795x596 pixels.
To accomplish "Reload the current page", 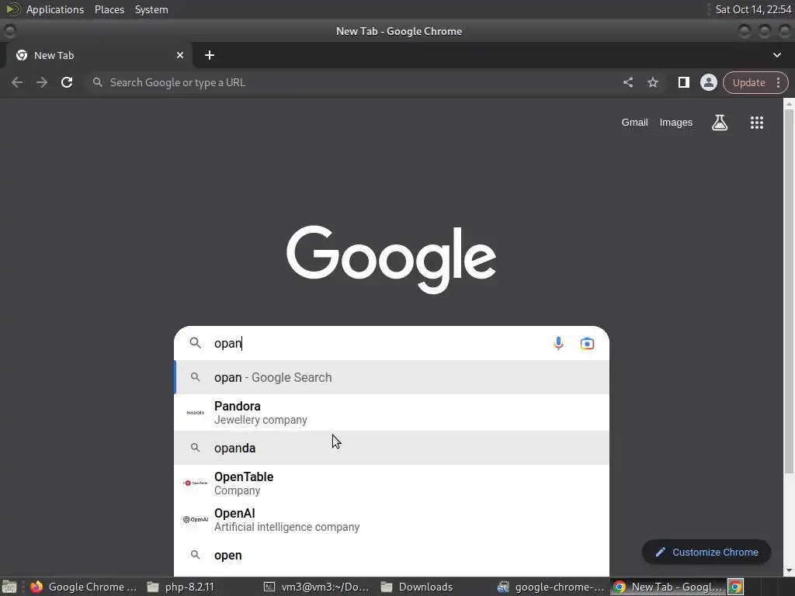I will pos(67,82).
